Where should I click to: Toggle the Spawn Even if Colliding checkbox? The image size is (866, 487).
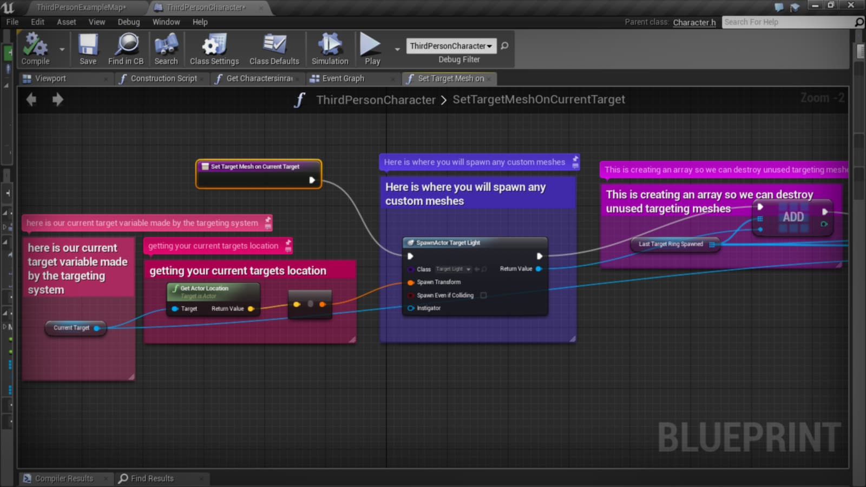(x=483, y=295)
